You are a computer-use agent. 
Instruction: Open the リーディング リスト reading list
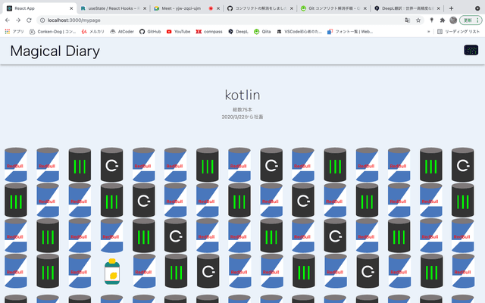pos(458,32)
